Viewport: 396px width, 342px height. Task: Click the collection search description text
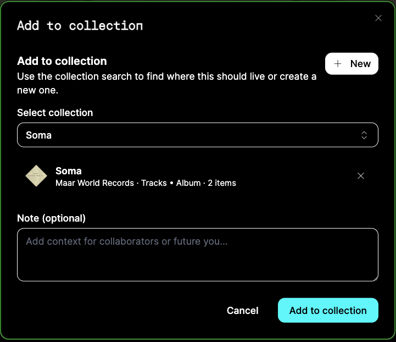166,83
